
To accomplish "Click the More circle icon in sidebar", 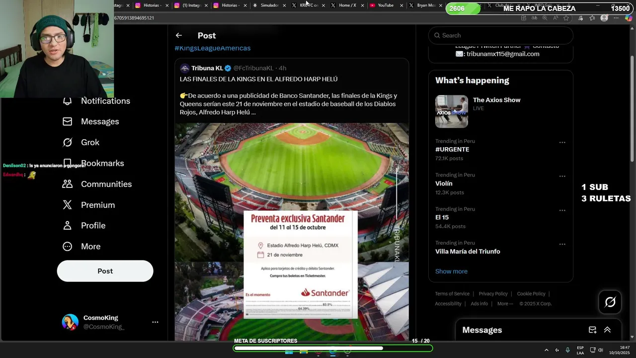I will (x=67, y=246).
